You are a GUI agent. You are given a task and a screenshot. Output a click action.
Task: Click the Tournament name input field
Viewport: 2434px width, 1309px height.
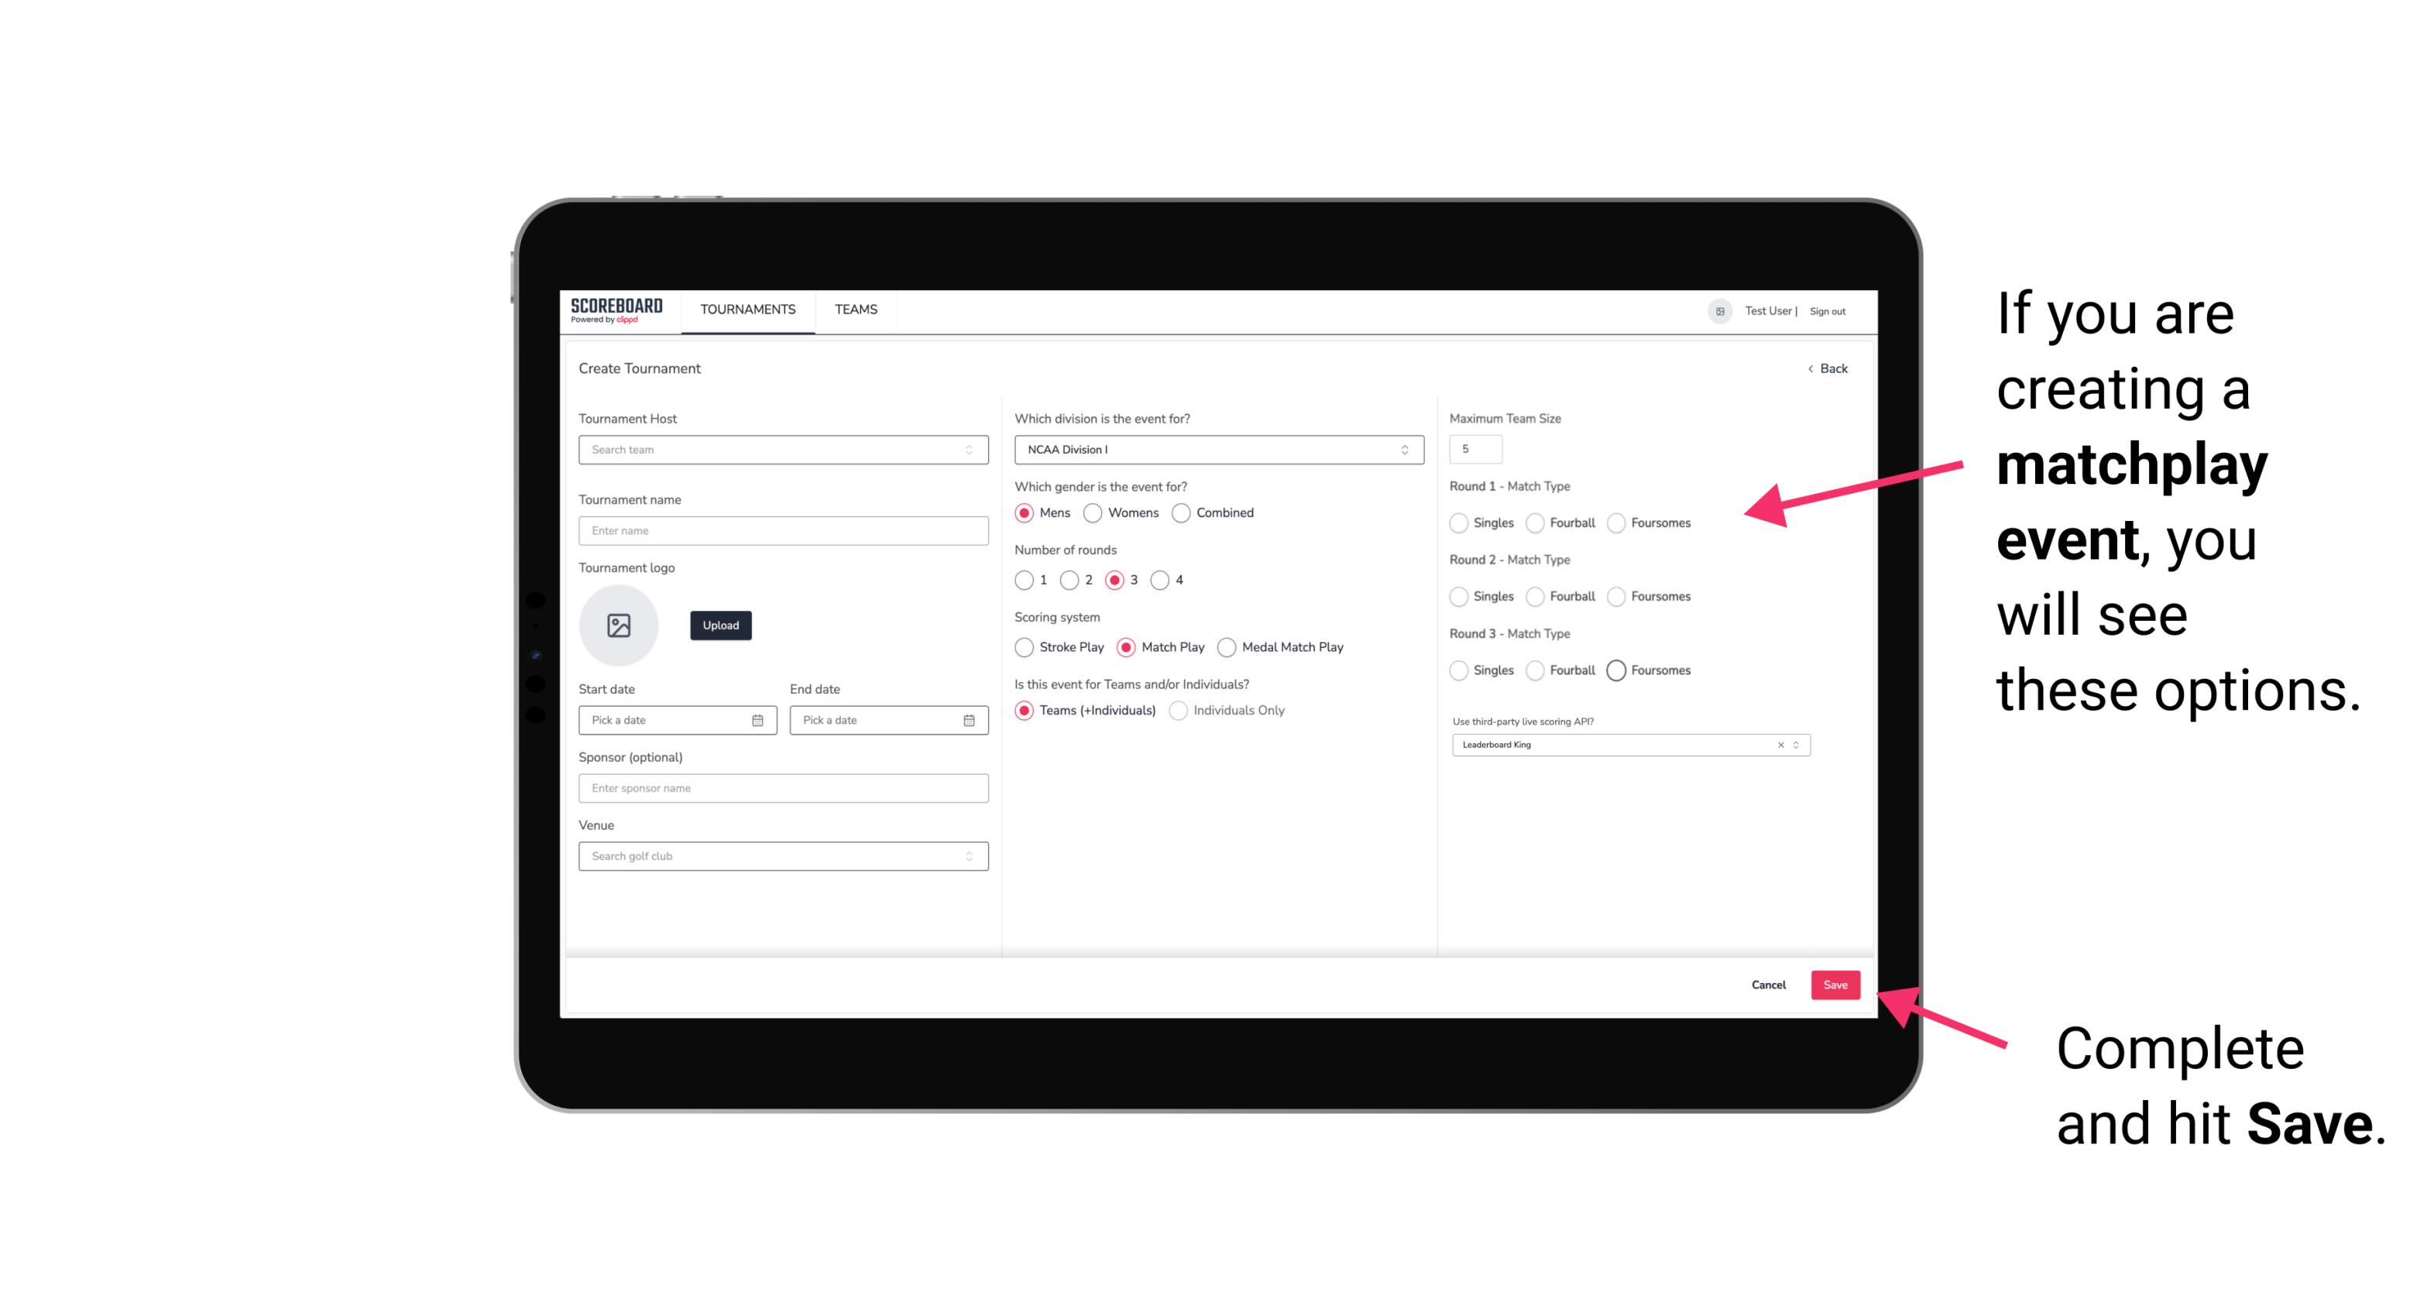(778, 530)
